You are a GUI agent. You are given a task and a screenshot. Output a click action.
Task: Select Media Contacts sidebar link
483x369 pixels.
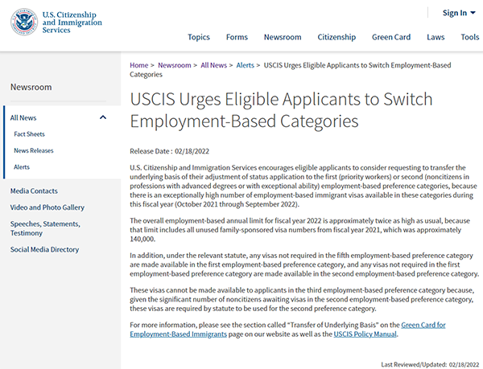point(34,191)
